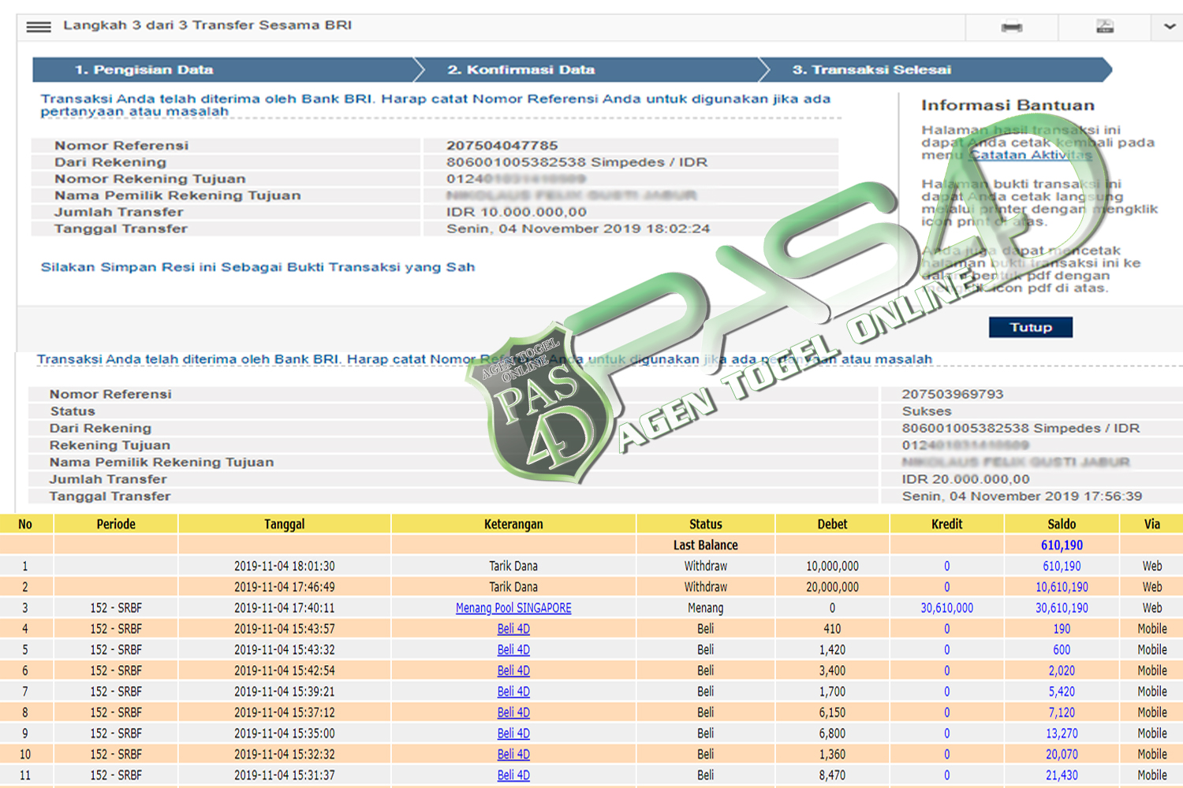This screenshot has width=1183, height=788.
Task: Click saldo value 30,610,190
Action: point(1062,608)
